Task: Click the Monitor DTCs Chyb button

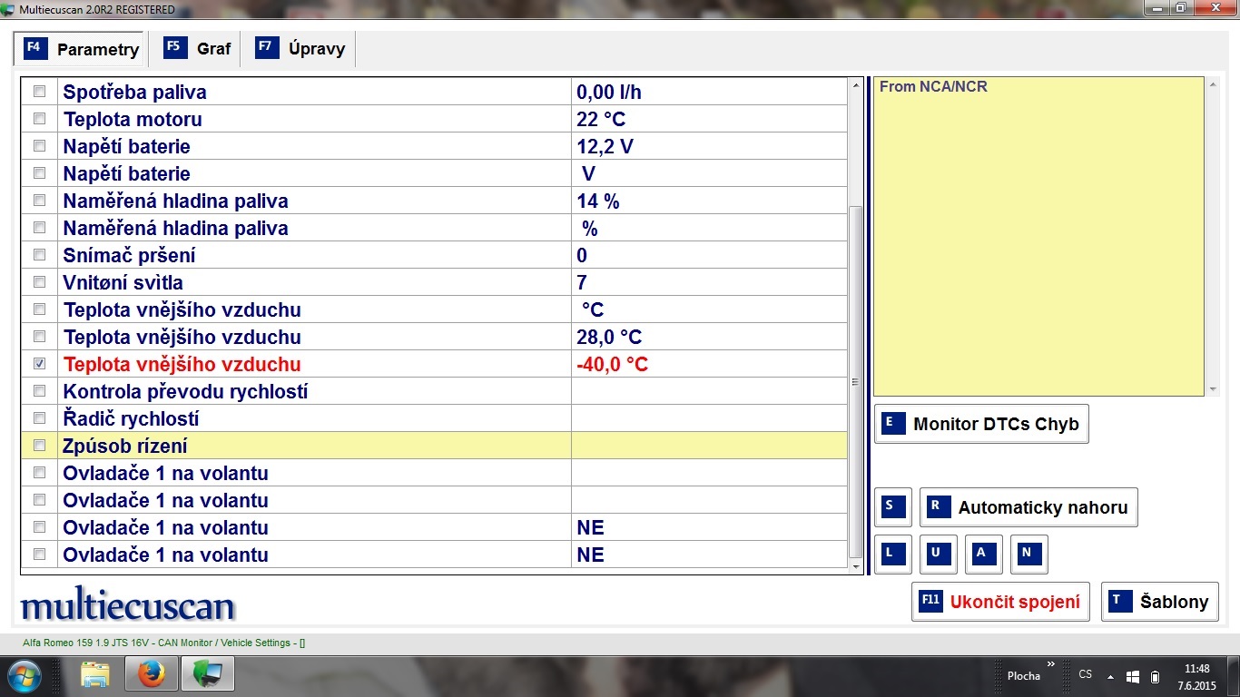Action: [981, 424]
